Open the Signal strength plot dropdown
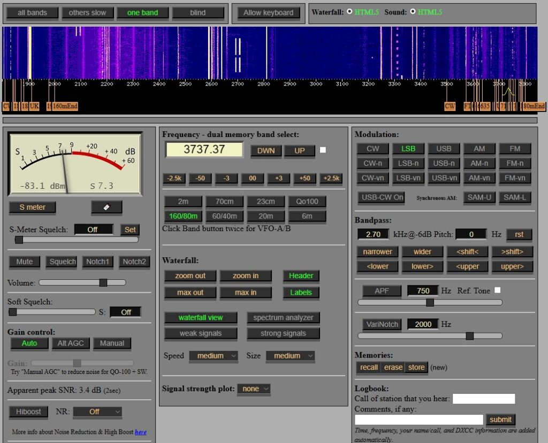 tap(254, 389)
